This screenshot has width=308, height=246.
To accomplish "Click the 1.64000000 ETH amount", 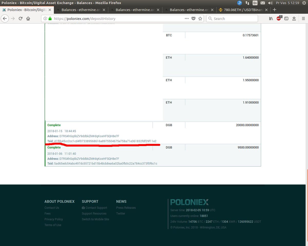I will pyautogui.click(x=251, y=58).
